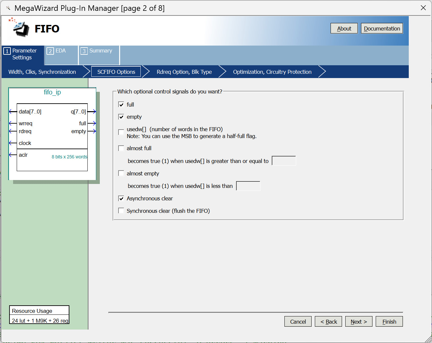Click the FIFO chip logo icon

(20, 28)
